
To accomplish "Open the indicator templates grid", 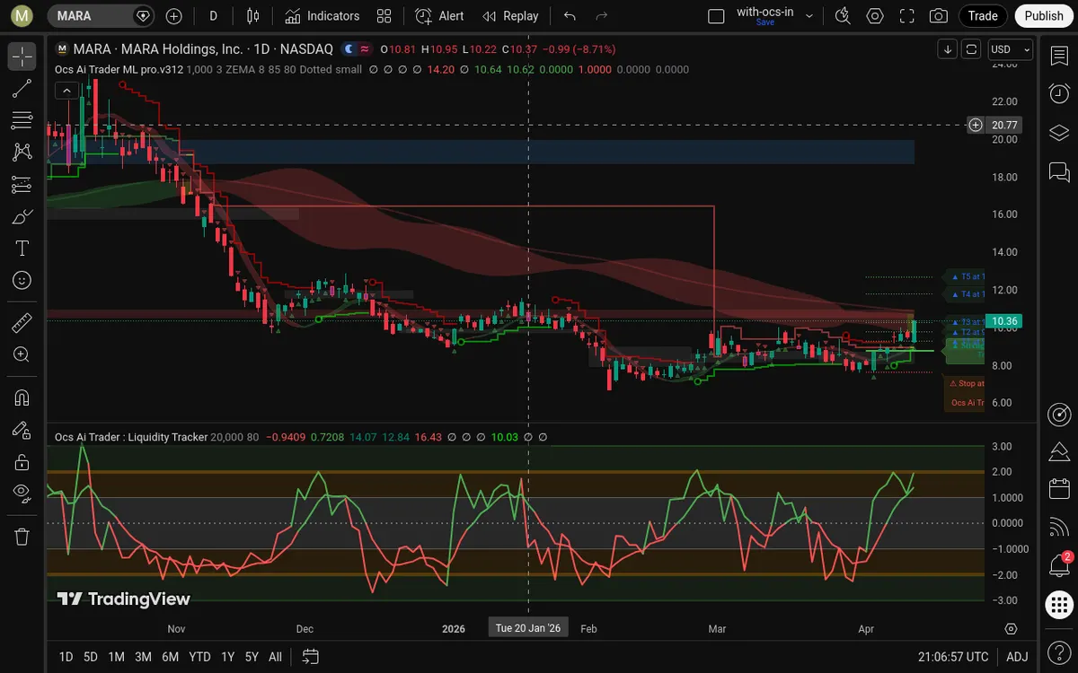I will click(x=384, y=15).
